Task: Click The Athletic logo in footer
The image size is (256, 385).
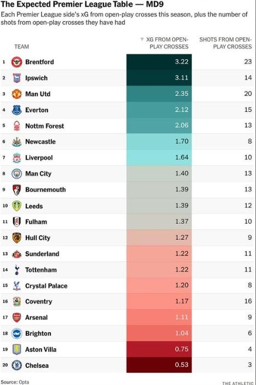Action: (x=237, y=383)
